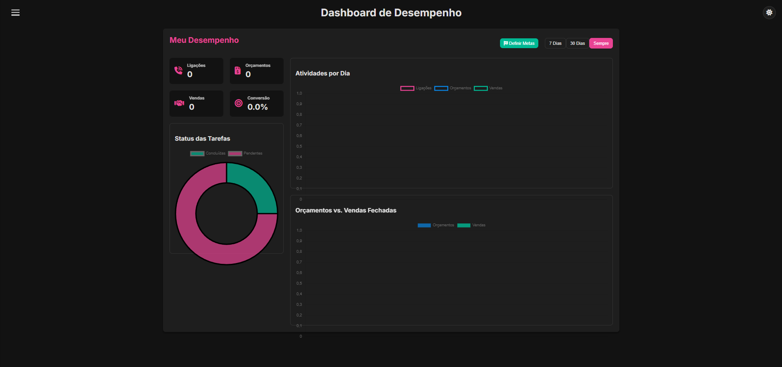Screen dimensions: 782x367
Task: Toggle Pendentes in Status das Tarefas legend
Action: 245,153
